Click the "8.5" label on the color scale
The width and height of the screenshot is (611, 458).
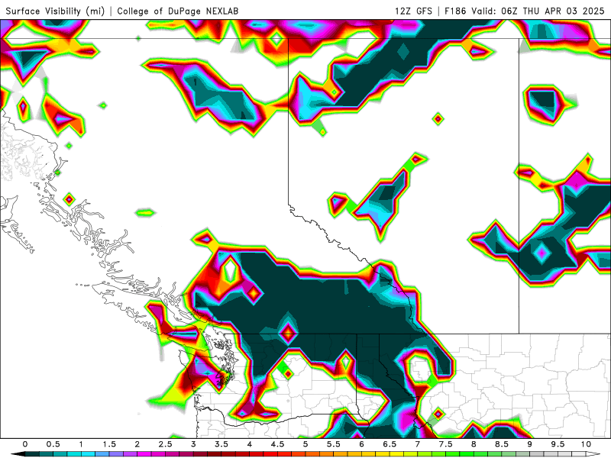pos(502,444)
